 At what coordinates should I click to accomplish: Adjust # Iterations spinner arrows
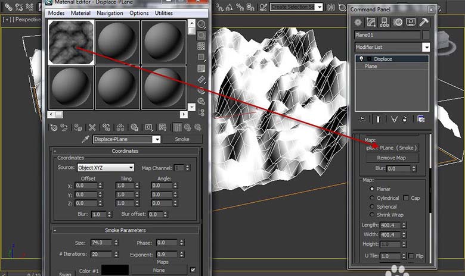(x=116, y=254)
